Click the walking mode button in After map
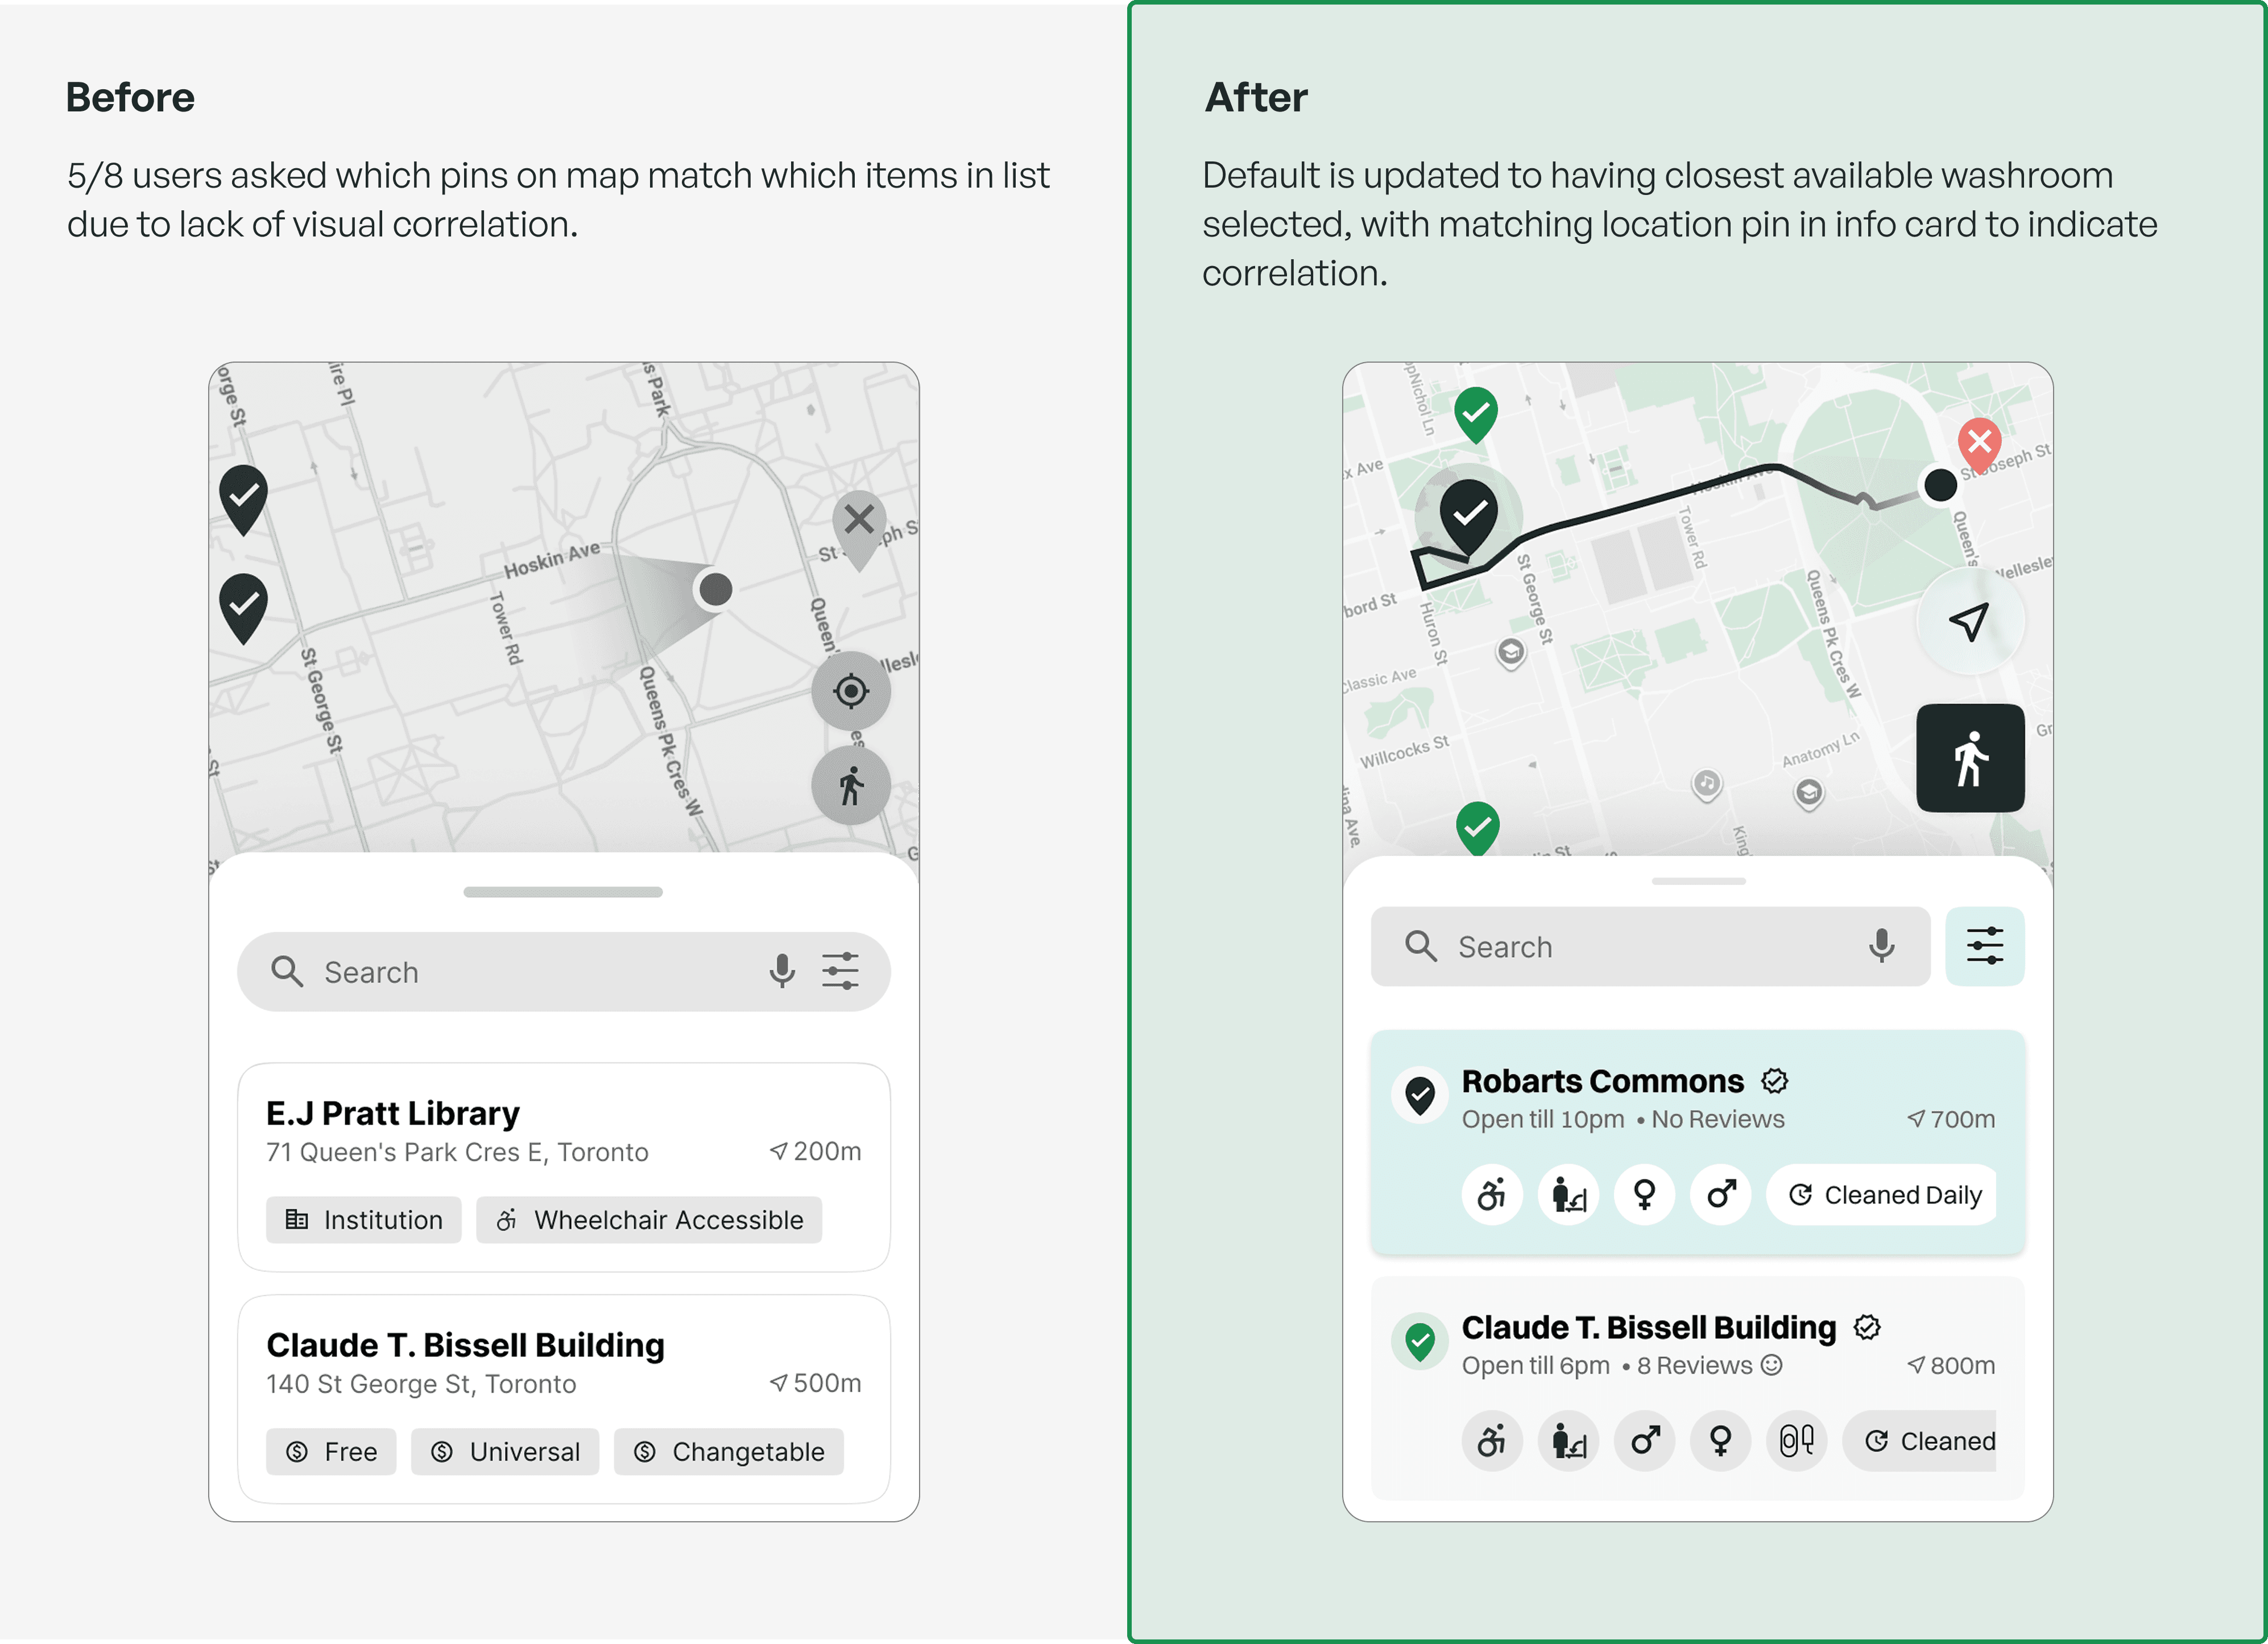Image resolution: width=2268 pixels, height=1644 pixels. pyautogui.click(x=1969, y=758)
